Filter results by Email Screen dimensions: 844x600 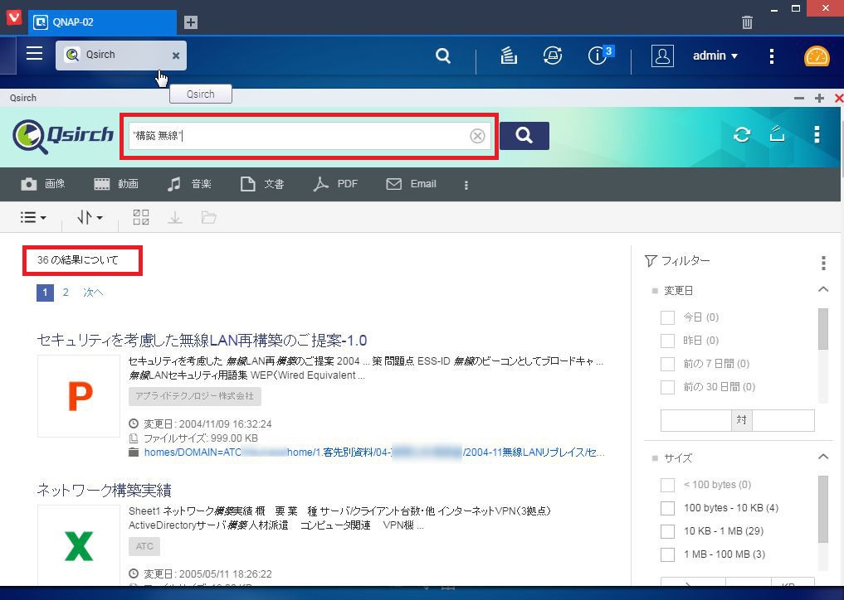(412, 185)
